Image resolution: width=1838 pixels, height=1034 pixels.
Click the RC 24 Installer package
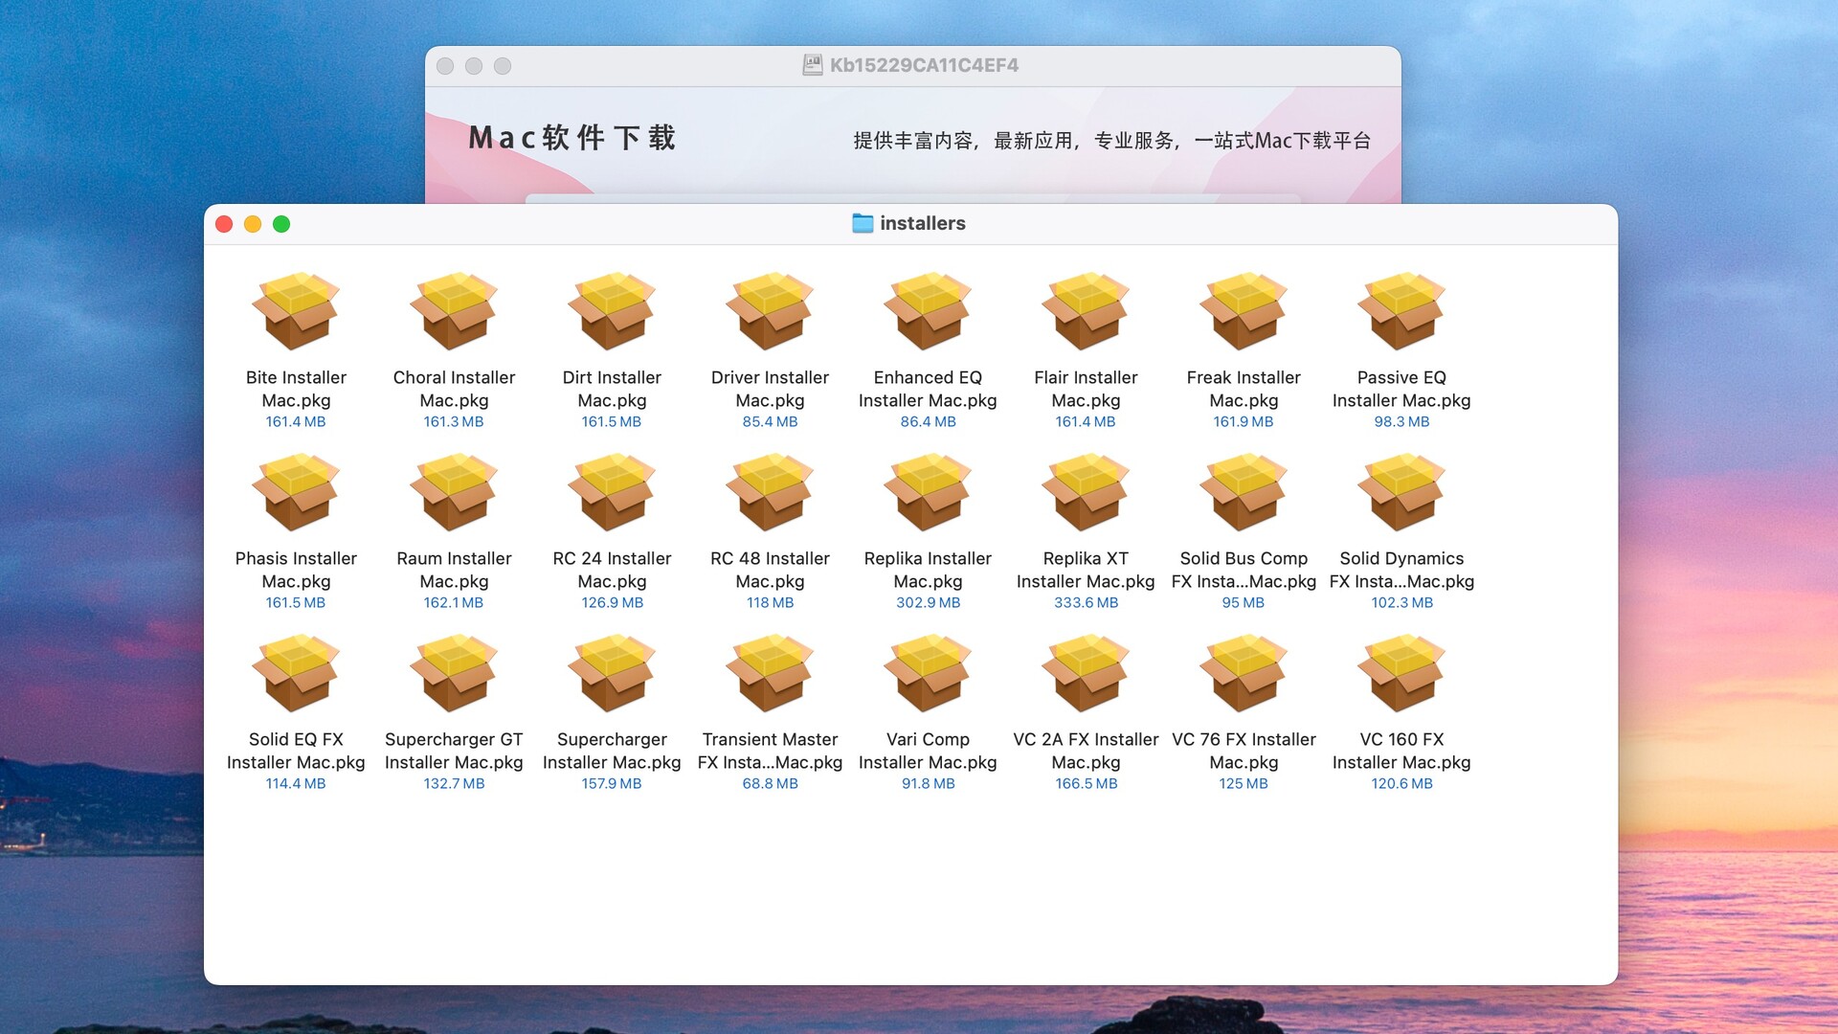[612, 493]
